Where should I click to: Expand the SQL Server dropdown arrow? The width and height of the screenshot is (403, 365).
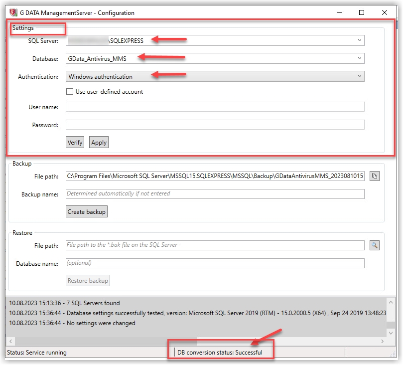click(x=359, y=40)
